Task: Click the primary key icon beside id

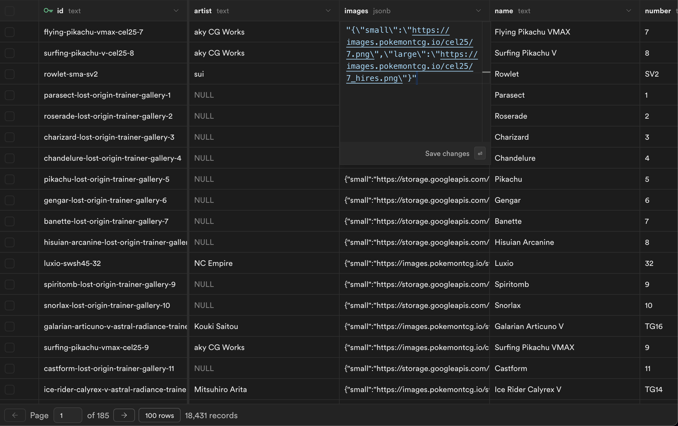Action: (x=48, y=11)
